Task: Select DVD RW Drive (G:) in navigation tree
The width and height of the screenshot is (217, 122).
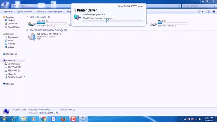Action: click(16, 77)
